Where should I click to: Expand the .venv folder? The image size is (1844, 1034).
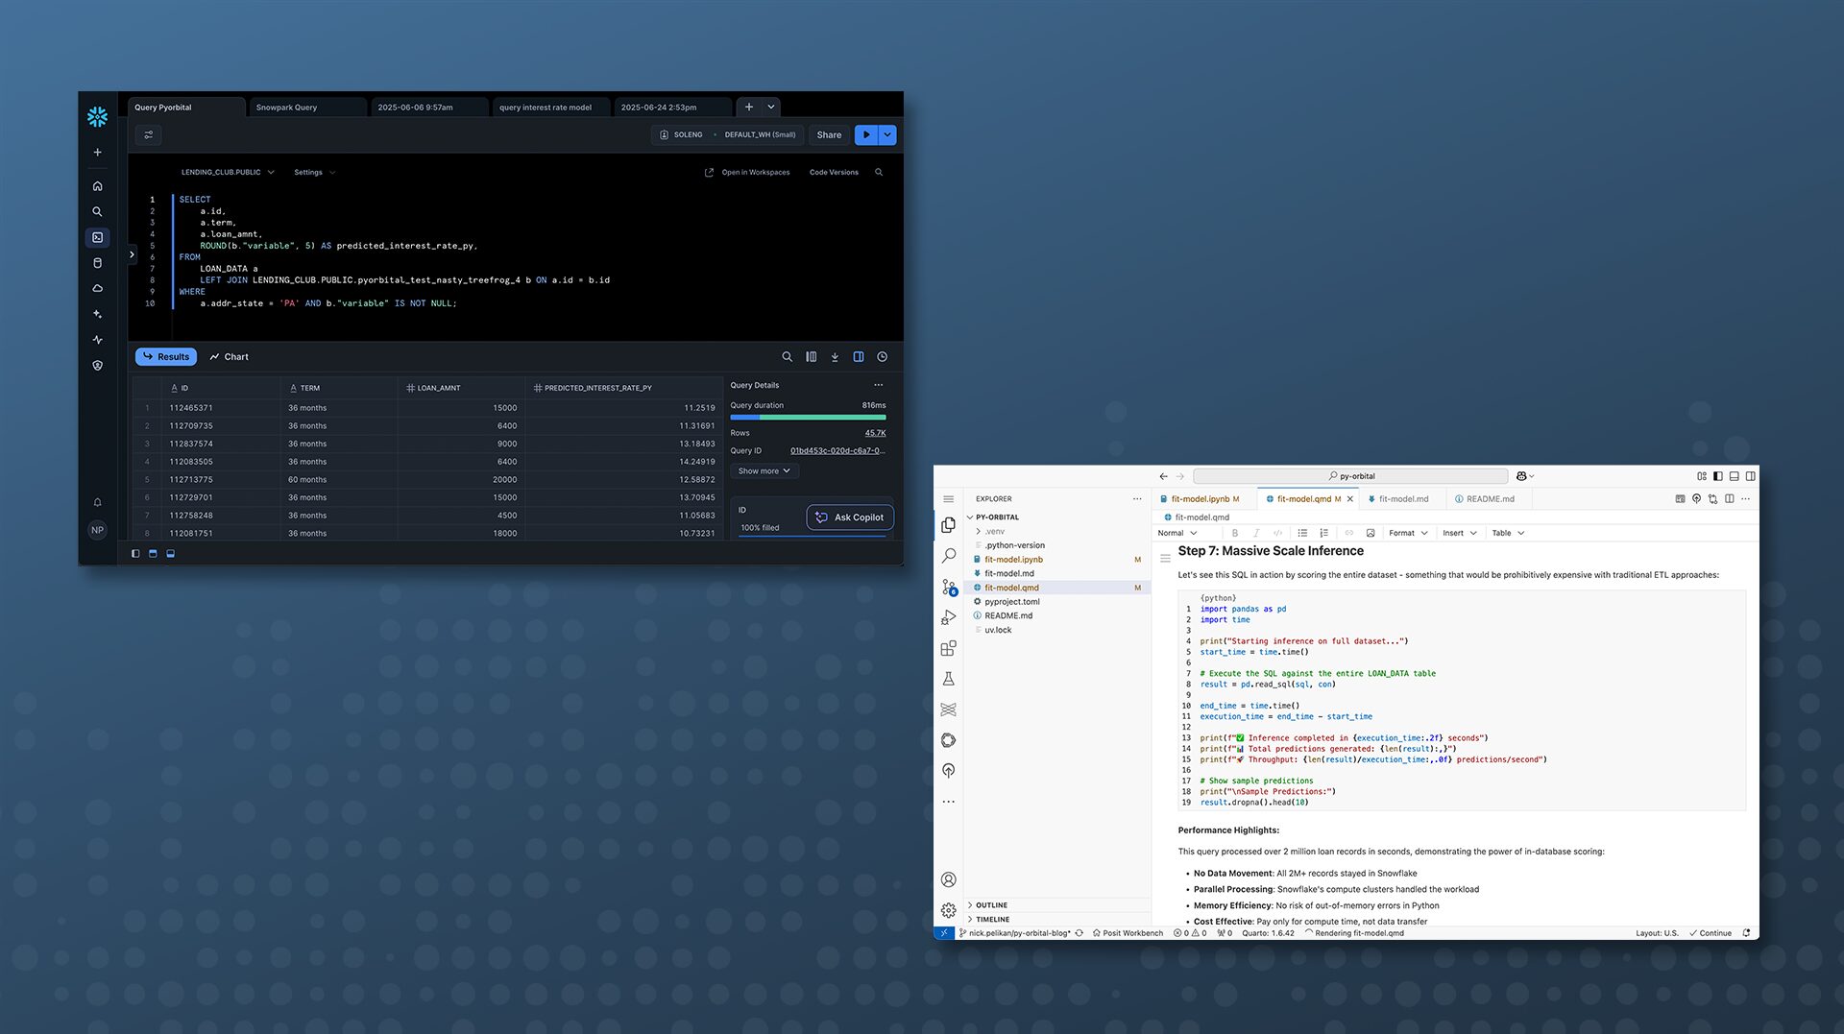[x=994, y=531]
